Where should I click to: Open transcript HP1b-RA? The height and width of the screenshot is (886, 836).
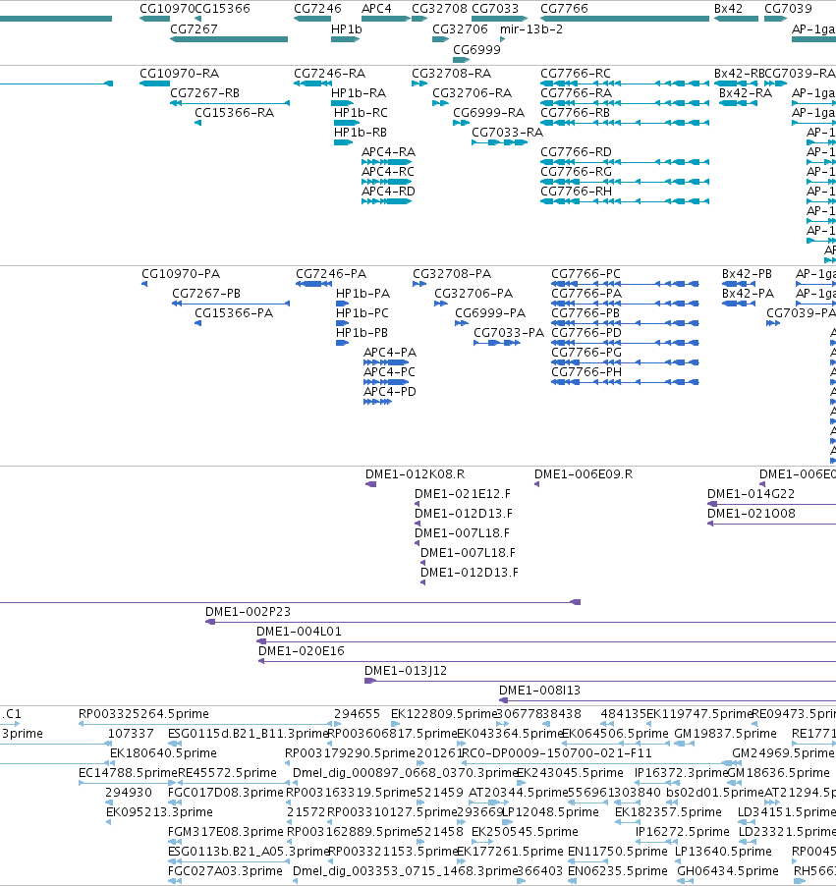point(359,92)
